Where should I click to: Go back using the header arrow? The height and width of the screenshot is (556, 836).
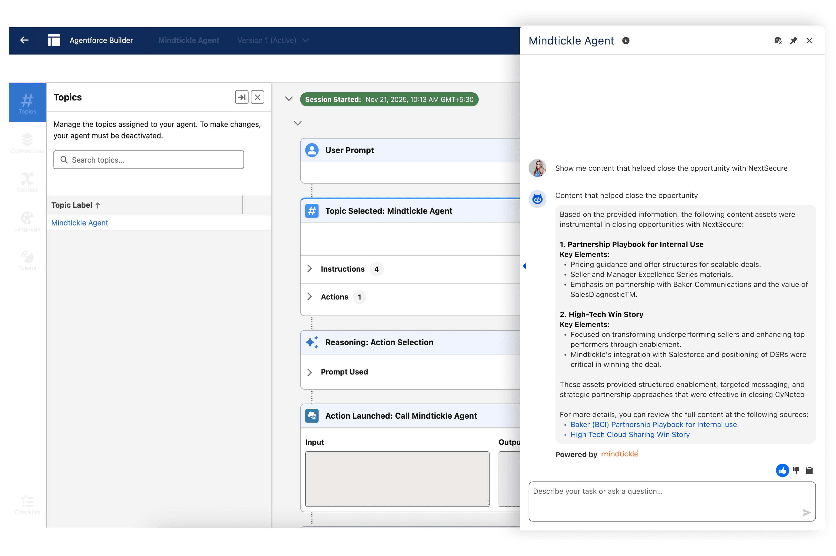pos(24,40)
